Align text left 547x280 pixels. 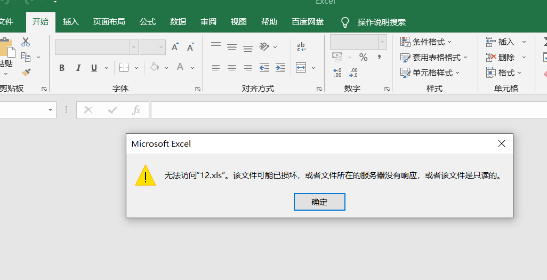point(216,68)
